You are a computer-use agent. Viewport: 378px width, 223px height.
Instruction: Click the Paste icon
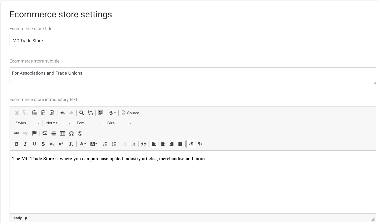coord(34,113)
